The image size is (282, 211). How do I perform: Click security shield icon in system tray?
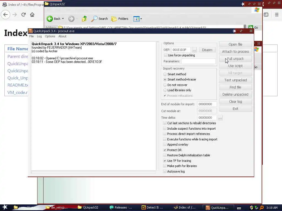(252, 208)
